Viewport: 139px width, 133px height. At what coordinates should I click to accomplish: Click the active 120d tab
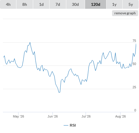click(96, 4)
